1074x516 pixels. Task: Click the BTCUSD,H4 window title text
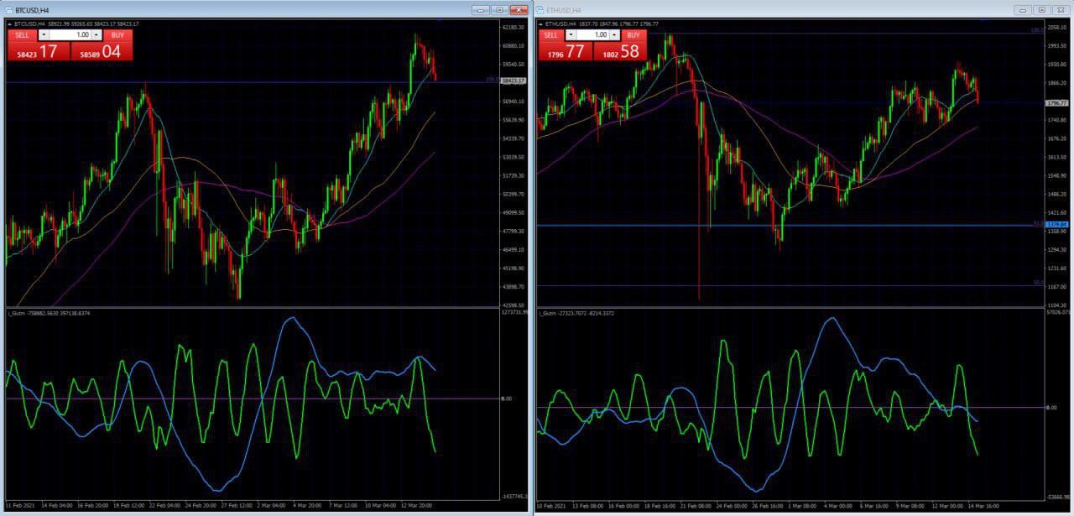32,11
